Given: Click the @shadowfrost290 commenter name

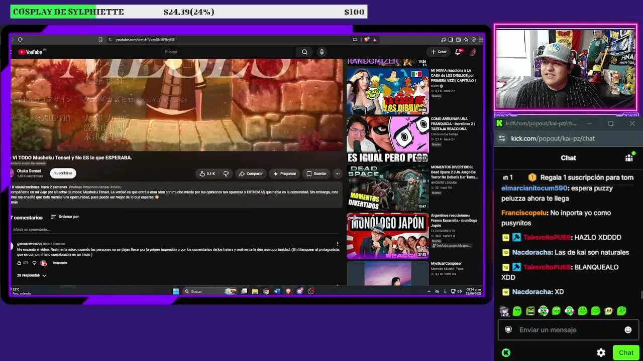Looking at the screenshot, I should [30, 244].
